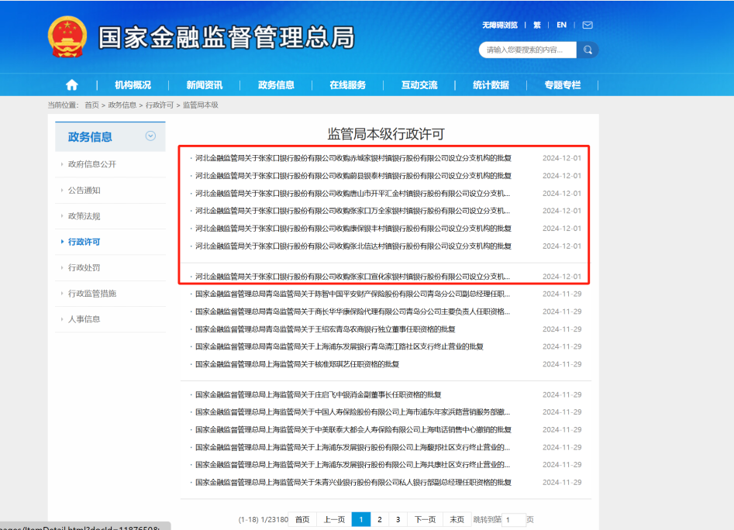Open the 新闻资讯 navigation menu
734x530 pixels.
click(x=203, y=85)
